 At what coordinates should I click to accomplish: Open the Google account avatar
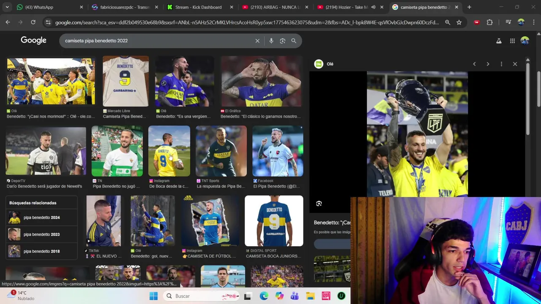[525, 41]
